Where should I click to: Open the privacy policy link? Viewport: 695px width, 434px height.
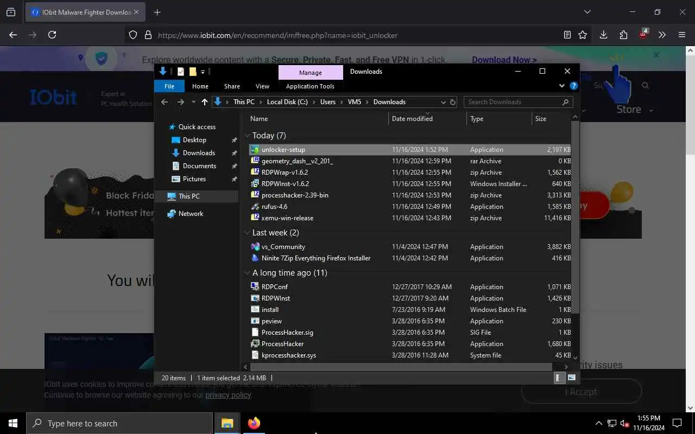pyautogui.click(x=228, y=395)
